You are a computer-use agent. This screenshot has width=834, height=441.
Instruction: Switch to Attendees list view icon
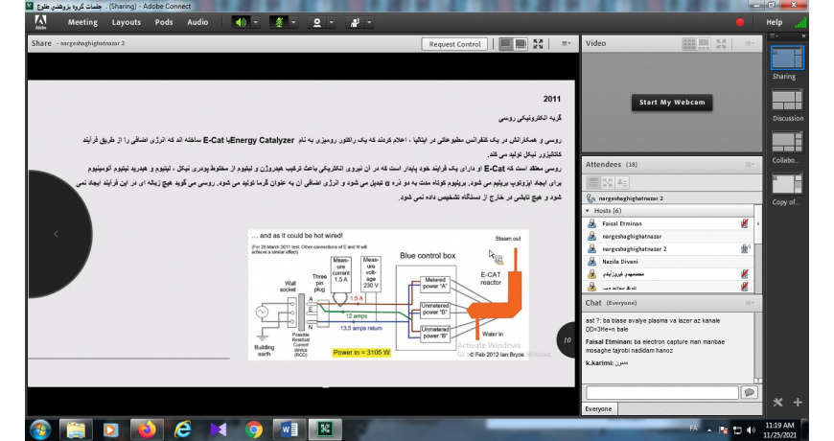pos(593,182)
